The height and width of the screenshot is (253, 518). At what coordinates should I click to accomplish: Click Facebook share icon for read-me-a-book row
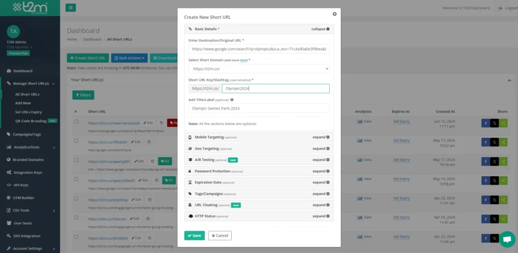486,123
